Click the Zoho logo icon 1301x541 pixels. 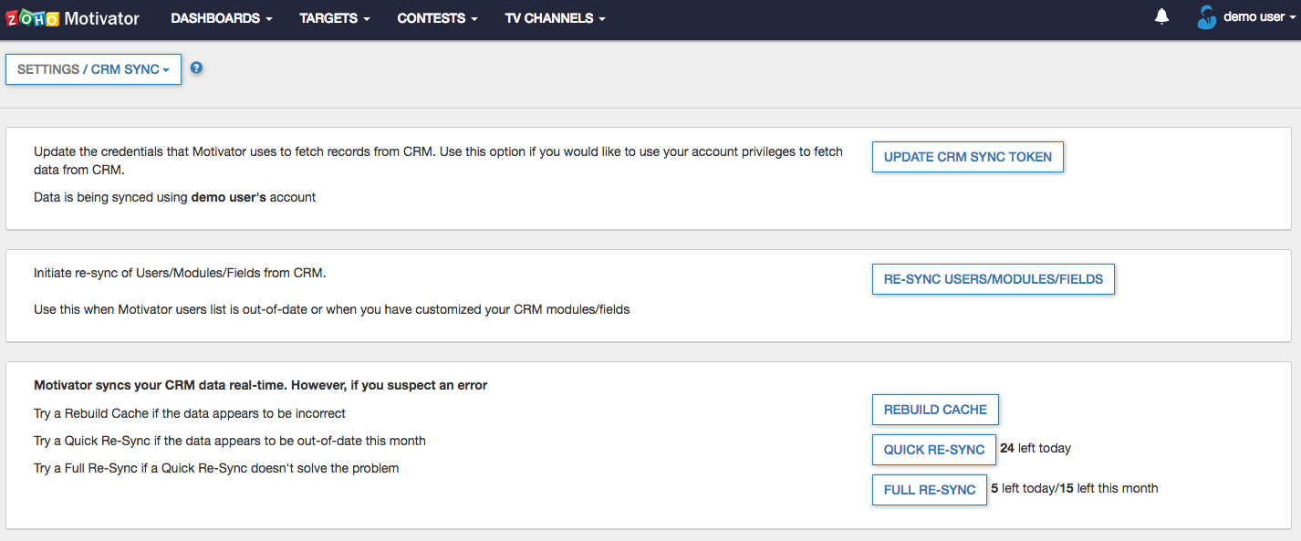coord(33,18)
